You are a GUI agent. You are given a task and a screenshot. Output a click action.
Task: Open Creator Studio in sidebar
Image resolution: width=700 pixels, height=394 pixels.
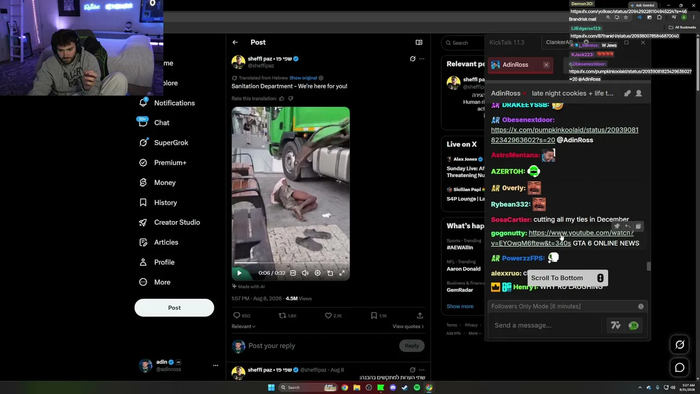pyautogui.click(x=170, y=222)
